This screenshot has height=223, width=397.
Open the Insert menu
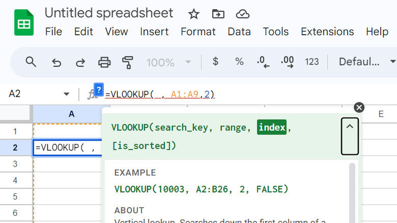(x=154, y=32)
